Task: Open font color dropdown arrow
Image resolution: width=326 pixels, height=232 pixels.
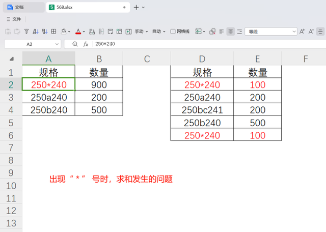Action: [x=84, y=32]
